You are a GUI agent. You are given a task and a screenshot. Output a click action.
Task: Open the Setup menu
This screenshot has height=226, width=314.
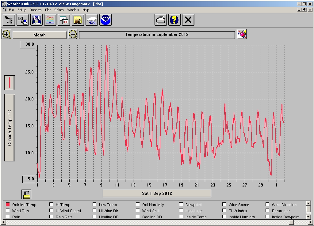pyautogui.click(x=22, y=10)
